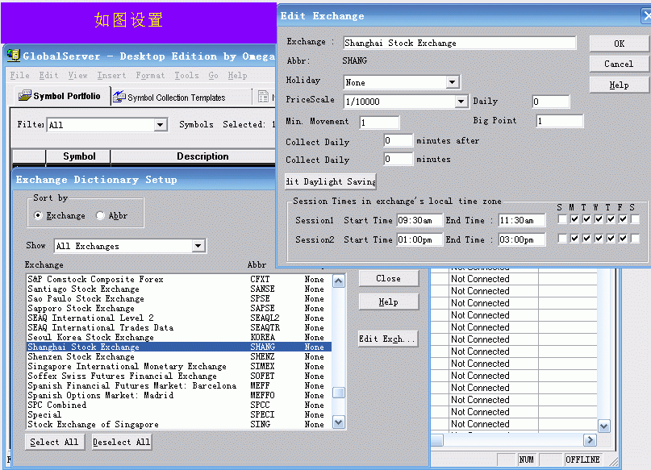Click the Min. Movement input field
Image resolution: width=651 pixels, height=470 pixels.
pos(379,123)
